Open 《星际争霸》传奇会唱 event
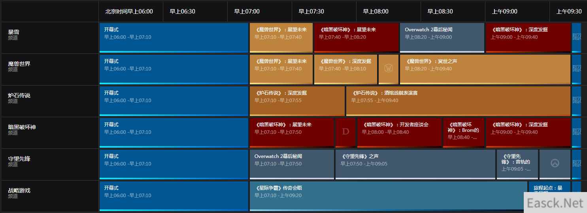 [389, 196]
